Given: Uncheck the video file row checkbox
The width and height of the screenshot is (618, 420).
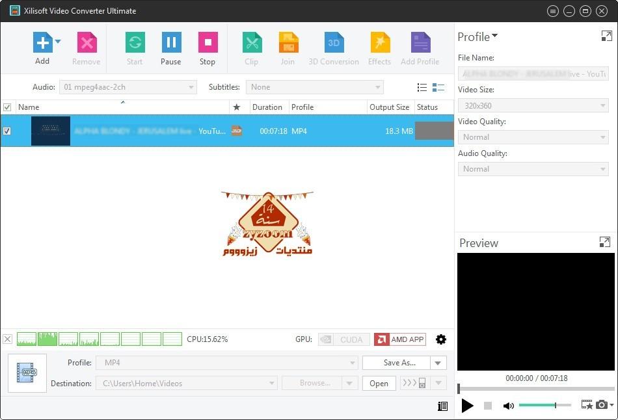Looking at the screenshot, I should coord(7,131).
